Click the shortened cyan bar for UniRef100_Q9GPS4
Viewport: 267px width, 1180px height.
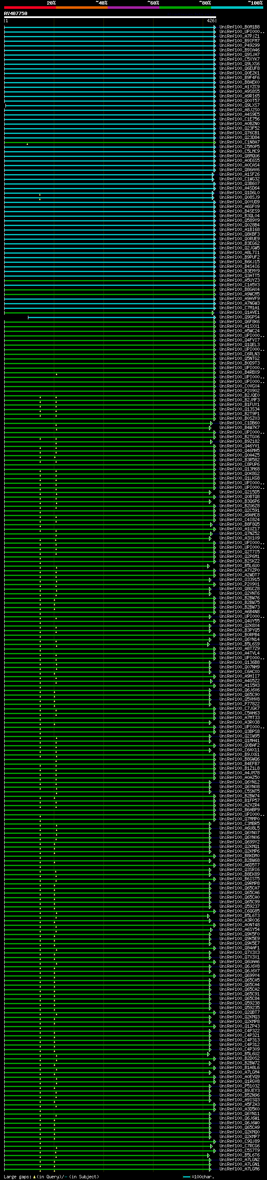click(121, 317)
